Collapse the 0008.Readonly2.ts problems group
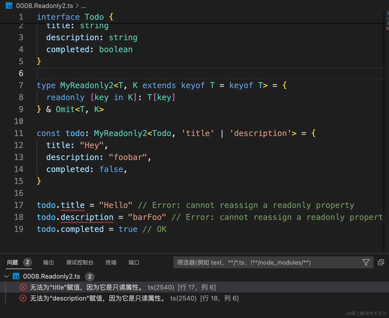 pos(7,276)
